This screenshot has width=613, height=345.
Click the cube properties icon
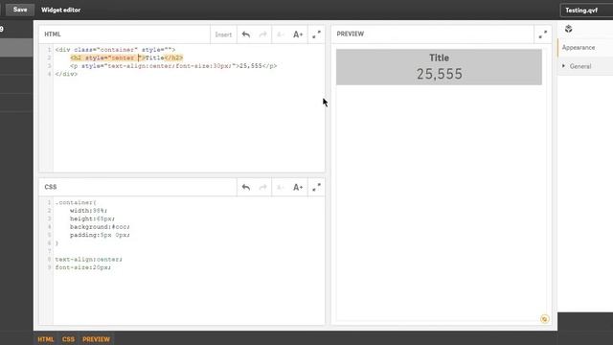coord(568,29)
